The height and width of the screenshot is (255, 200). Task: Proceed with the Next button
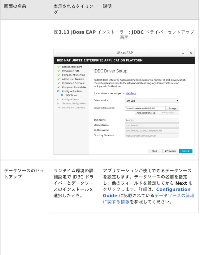pyautogui.click(x=186, y=151)
